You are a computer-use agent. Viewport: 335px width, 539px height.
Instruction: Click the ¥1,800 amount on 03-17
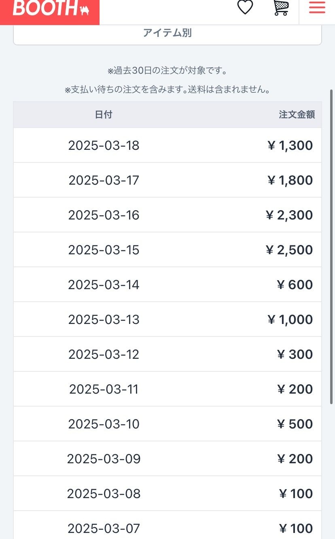290,180
